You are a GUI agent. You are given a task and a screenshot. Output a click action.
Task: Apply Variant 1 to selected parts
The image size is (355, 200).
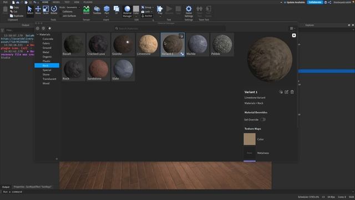pyautogui.click(x=281, y=92)
